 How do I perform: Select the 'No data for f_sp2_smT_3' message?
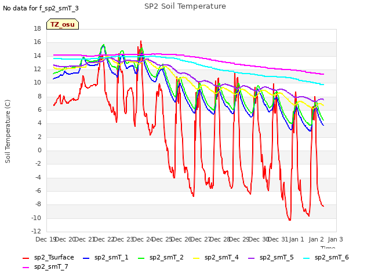41,8
